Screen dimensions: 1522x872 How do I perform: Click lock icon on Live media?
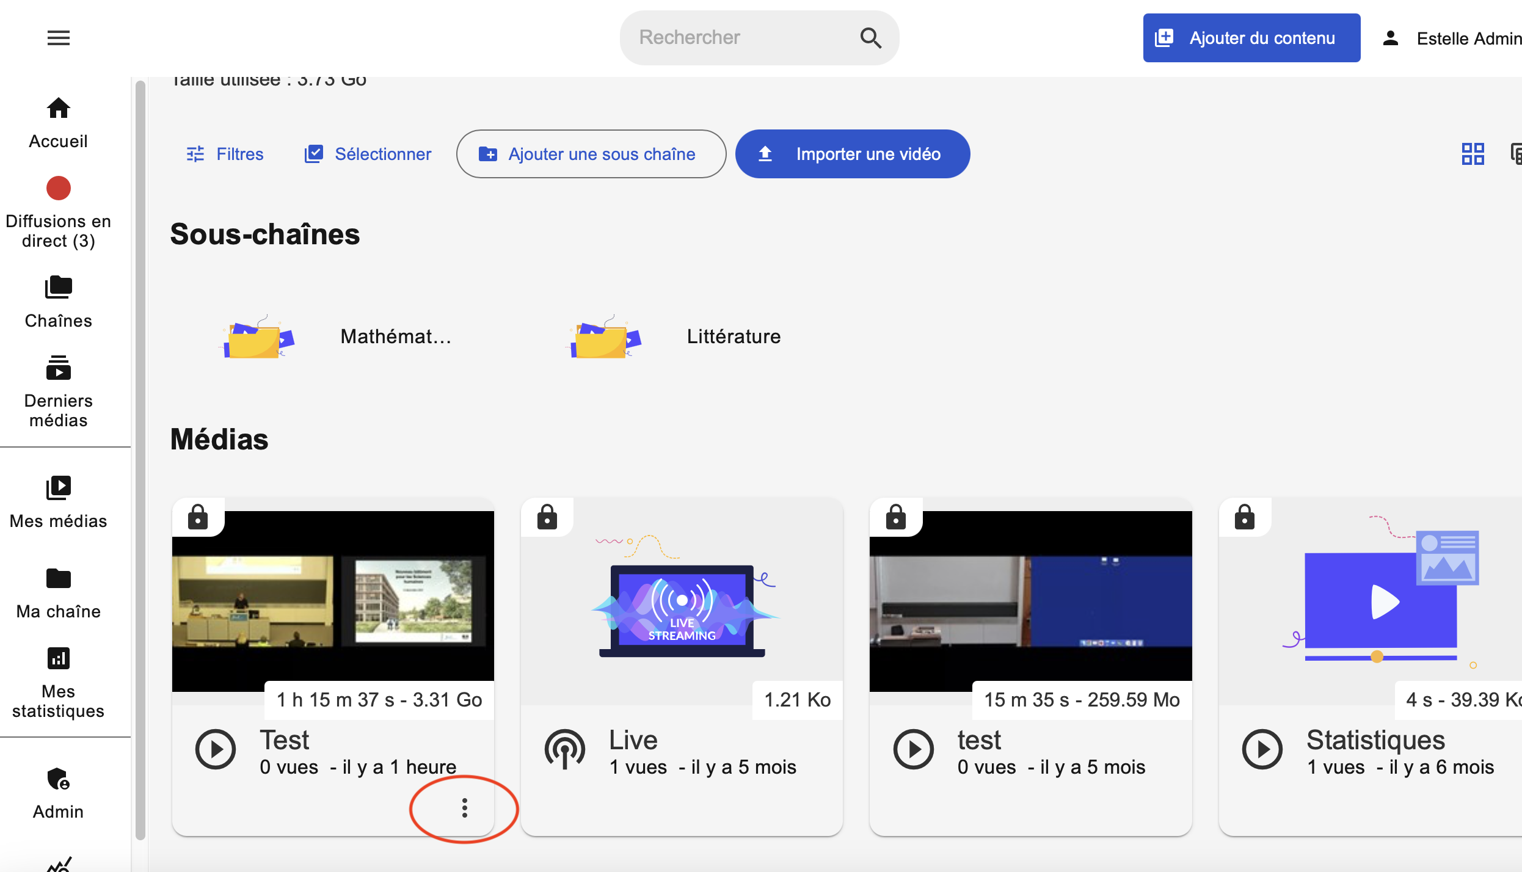pos(547,517)
